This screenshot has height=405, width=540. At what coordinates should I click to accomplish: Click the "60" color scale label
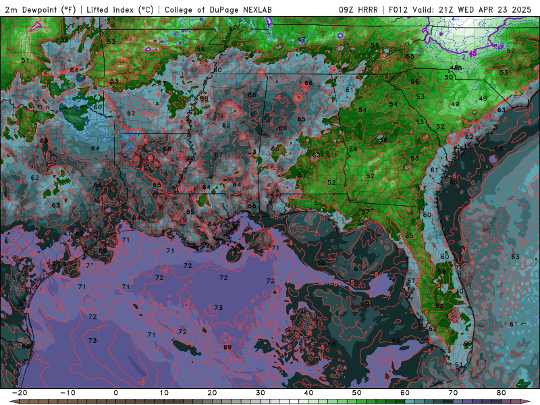click(405, 393)
